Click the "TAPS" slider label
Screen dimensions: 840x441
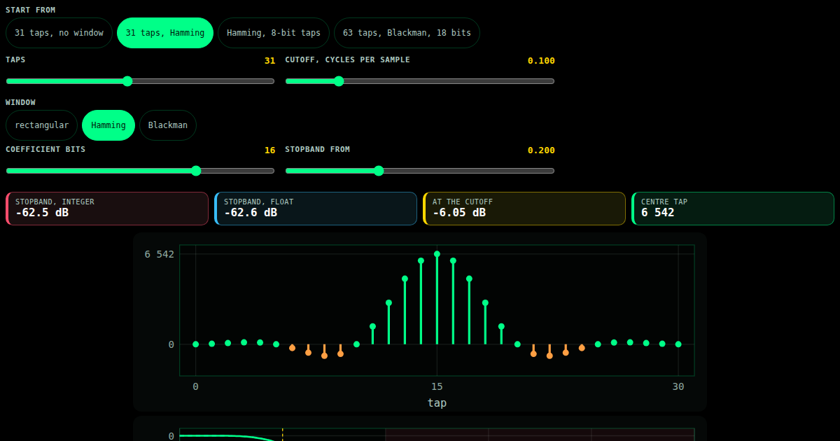point(15,59)
